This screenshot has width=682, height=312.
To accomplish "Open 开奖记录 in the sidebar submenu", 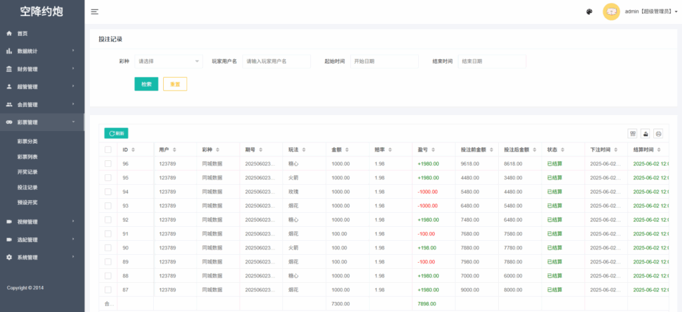I will (27, 172).
